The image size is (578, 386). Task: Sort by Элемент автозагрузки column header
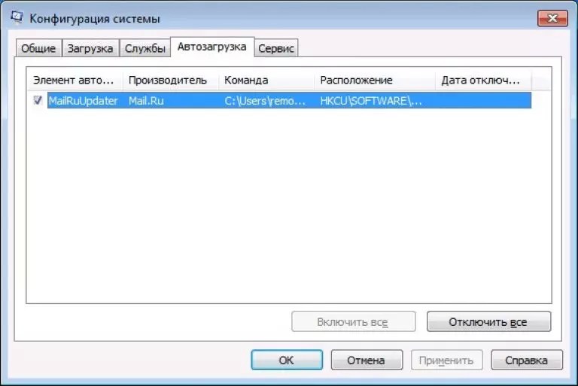coord(74,80)
